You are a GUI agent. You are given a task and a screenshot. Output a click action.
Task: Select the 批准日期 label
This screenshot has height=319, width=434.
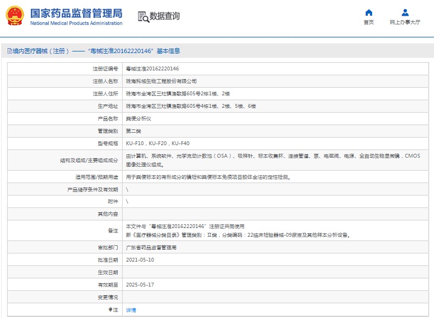click(x=107, y=260)
